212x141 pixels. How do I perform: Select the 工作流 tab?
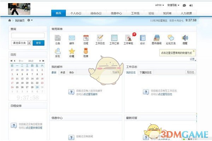[x=135, y=13]
